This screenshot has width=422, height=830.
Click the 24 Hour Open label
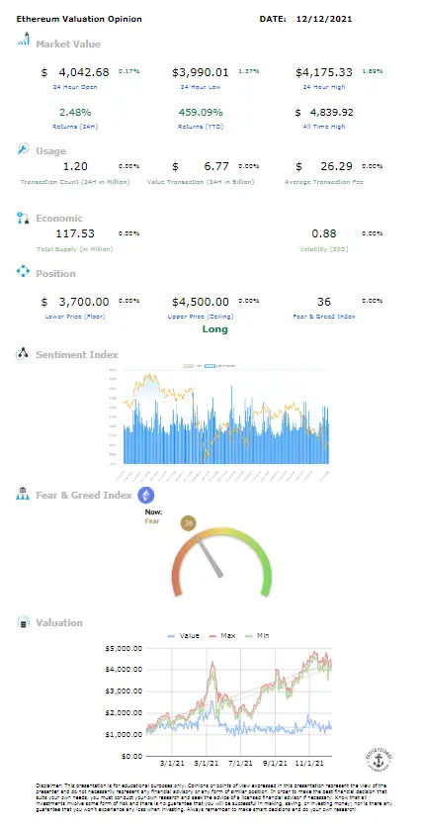coord(75,86)
